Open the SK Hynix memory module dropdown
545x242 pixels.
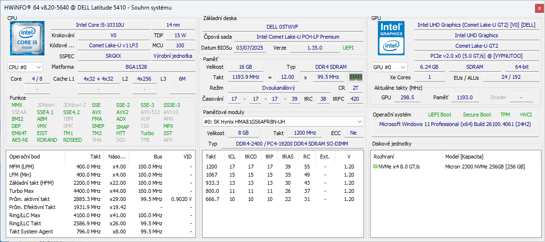pyautogui.click(x=283, y=122)
